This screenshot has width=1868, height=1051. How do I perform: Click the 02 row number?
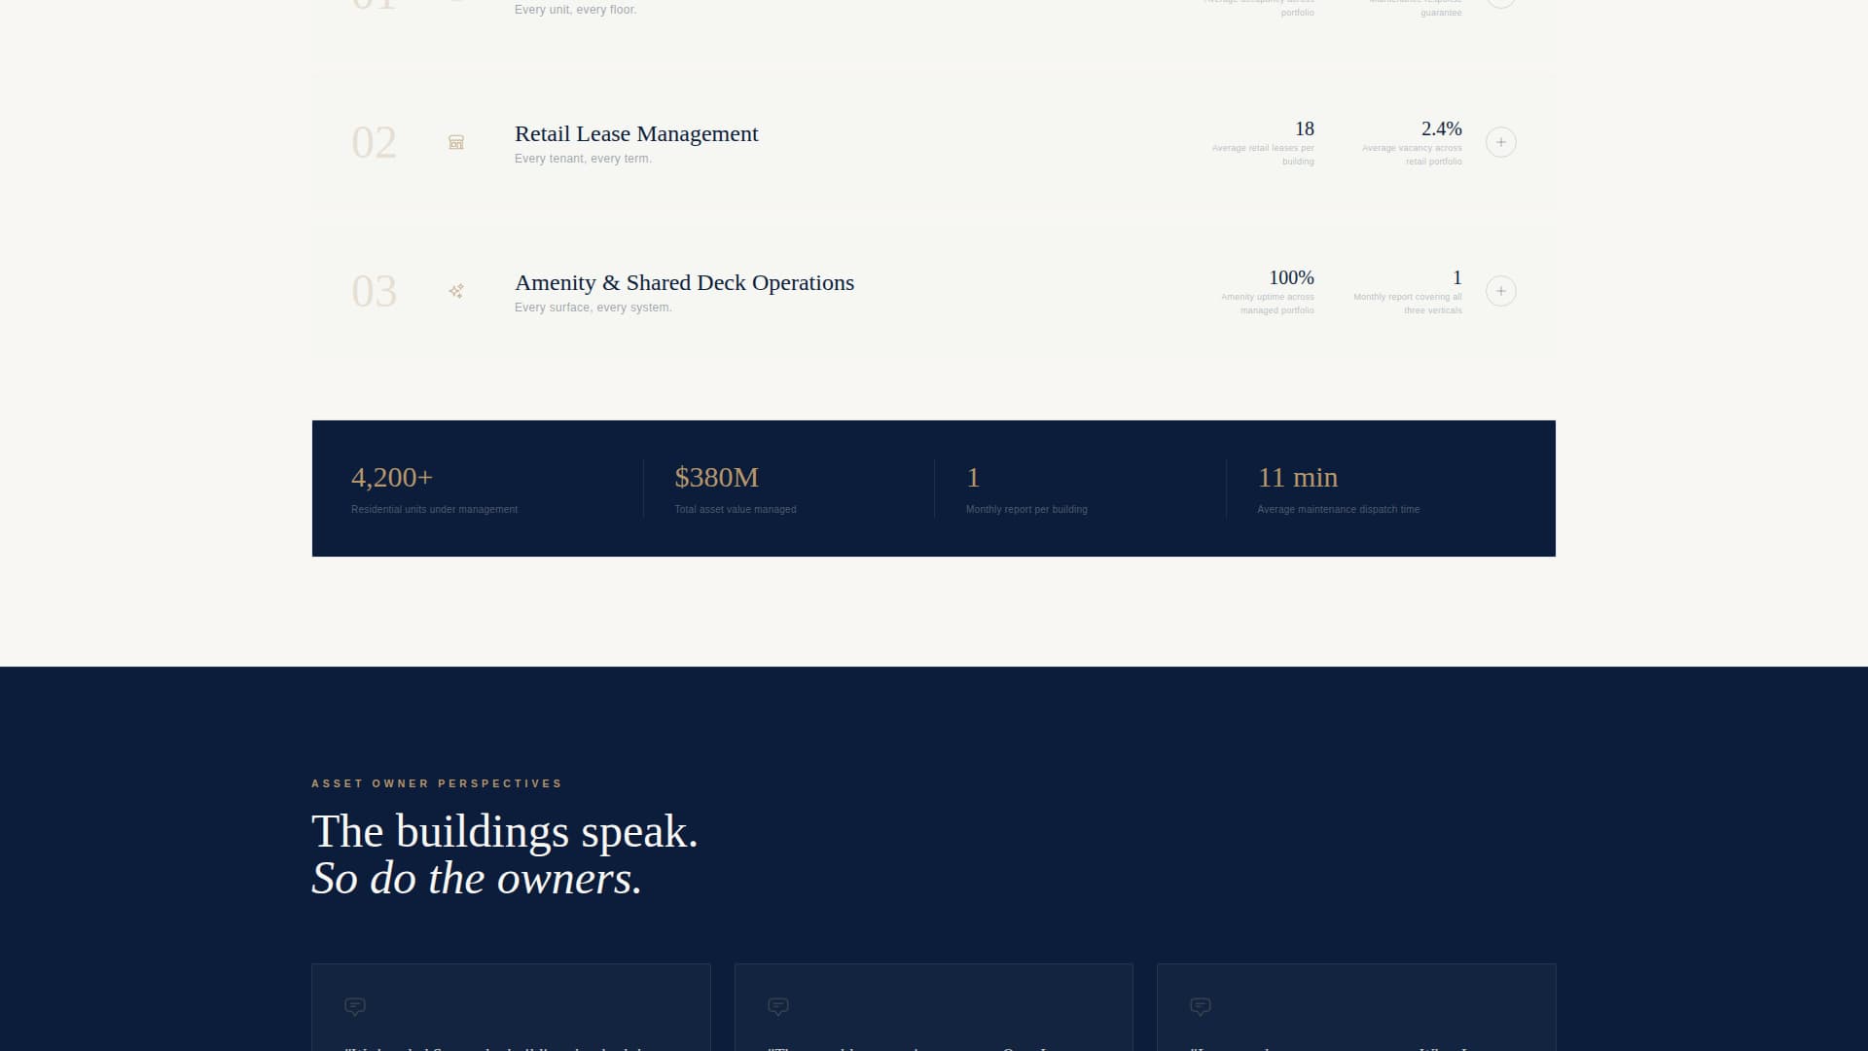[374, 143]
